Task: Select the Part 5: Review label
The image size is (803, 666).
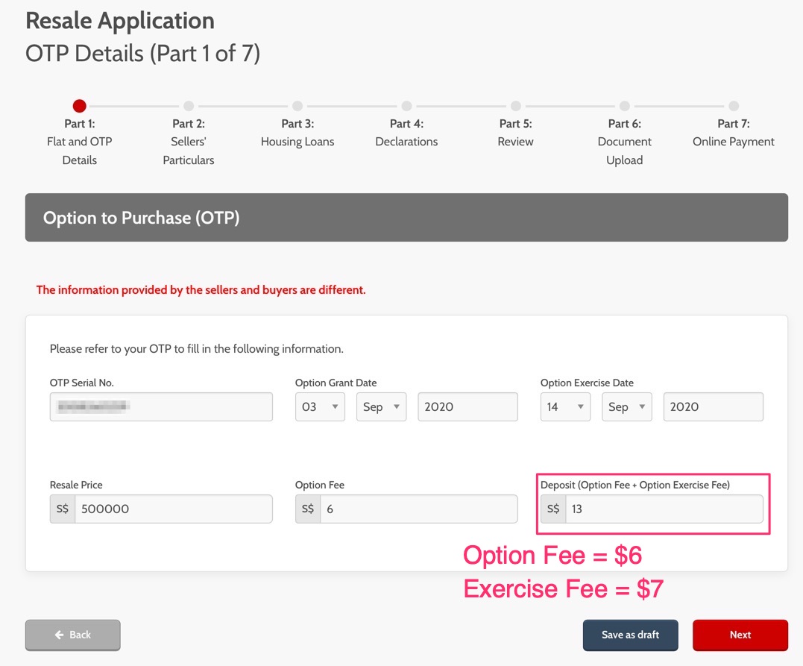Action: click(x=516, y=133)
